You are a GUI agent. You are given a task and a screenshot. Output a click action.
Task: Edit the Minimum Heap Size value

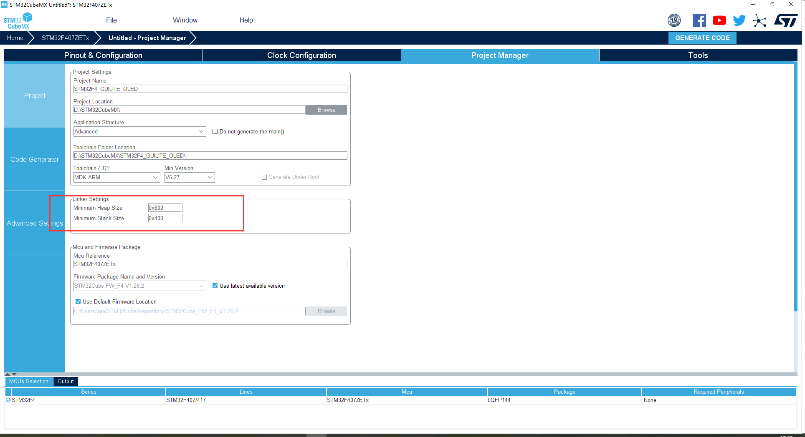tap(165, 207)
